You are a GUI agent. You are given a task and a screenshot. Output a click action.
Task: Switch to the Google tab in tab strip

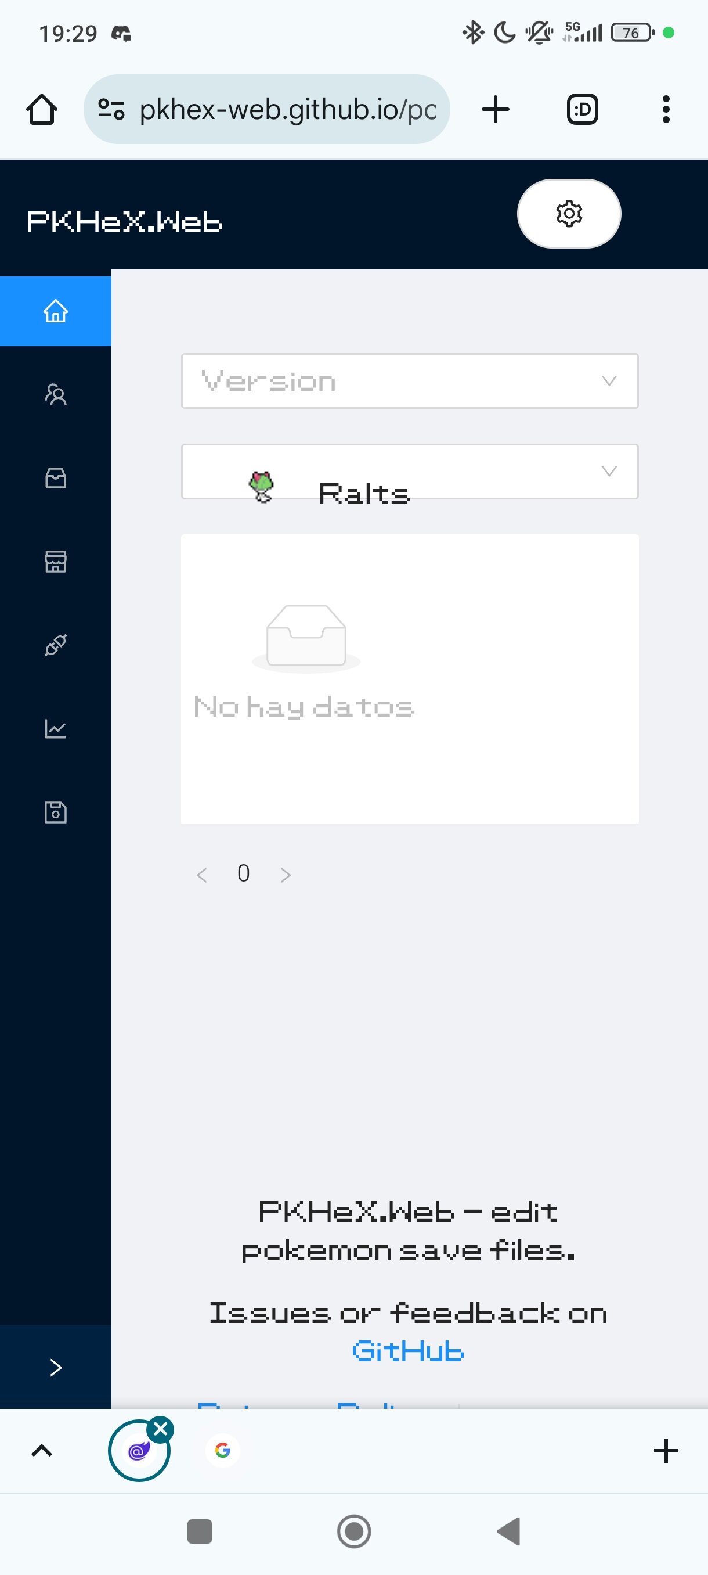click(x=222, y=1450)
